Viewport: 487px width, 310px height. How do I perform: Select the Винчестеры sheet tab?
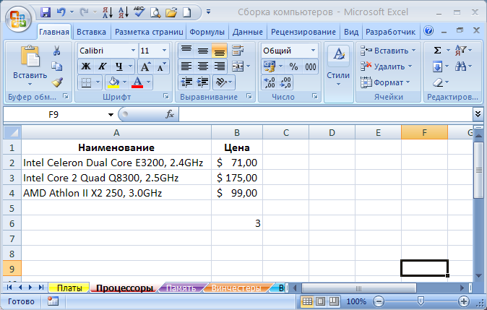[x=236, y=288]
